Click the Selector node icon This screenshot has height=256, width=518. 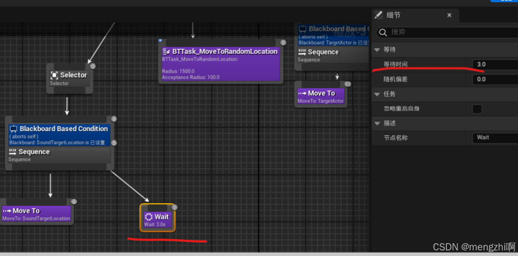click(x=54, y=75)
